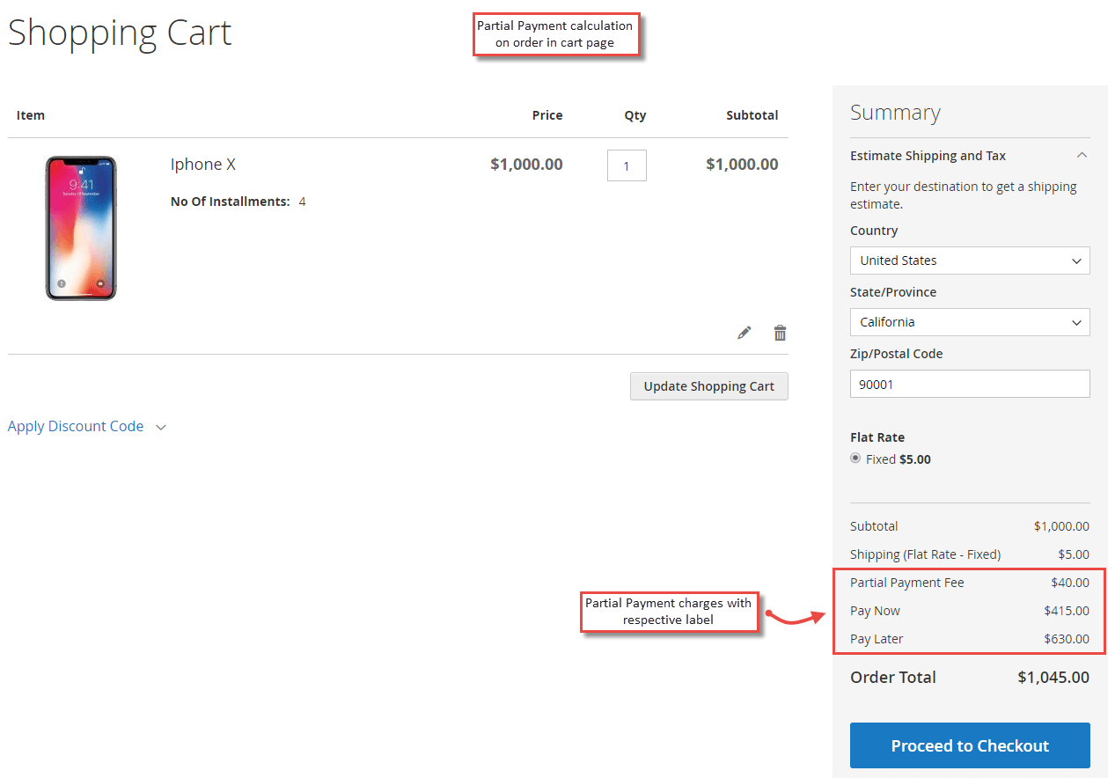The image size is (1115, 778).
Task: Click the Update Shopping Cart button
Action: 709,386
